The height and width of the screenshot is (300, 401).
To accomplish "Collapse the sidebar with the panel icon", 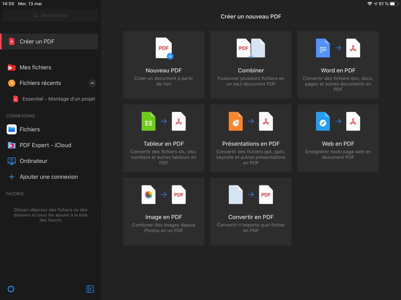I will [90, 289].
